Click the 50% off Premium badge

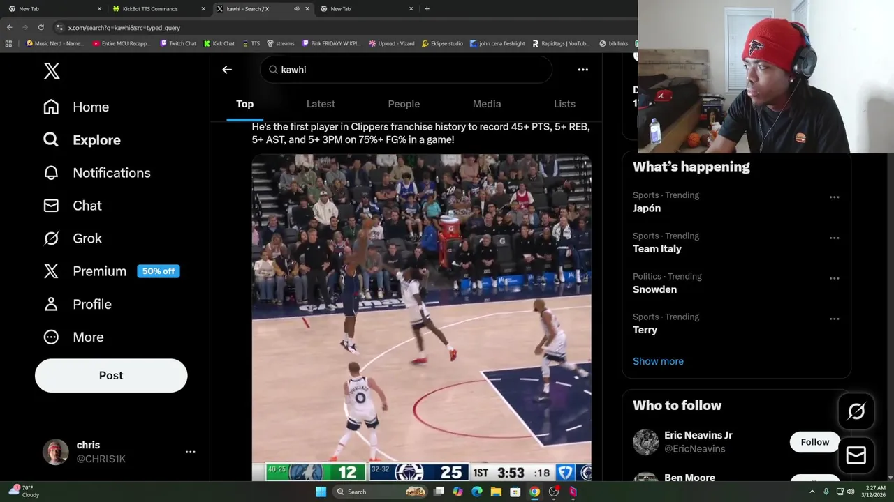click(x=159, y=271)
